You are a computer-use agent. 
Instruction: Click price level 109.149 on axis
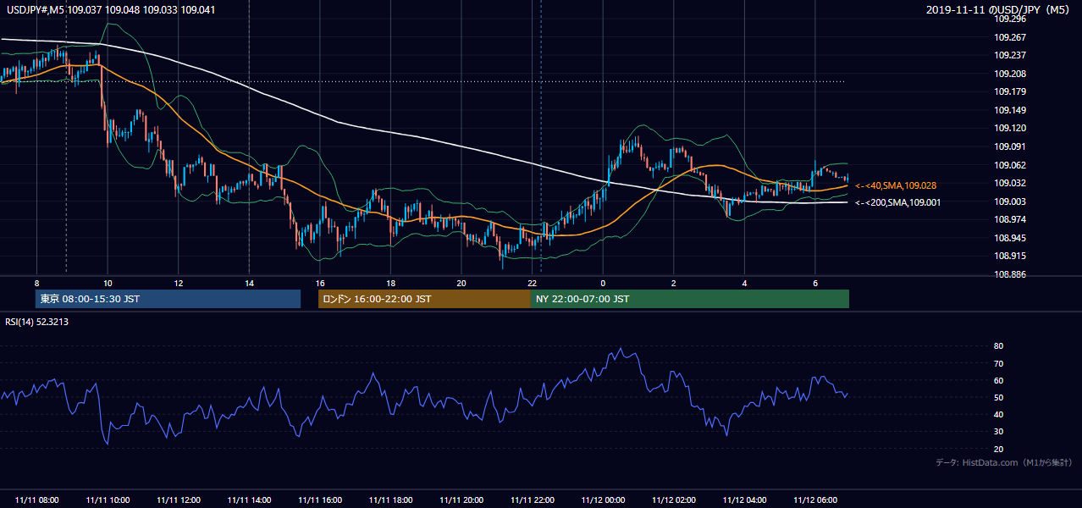pyautogui.click(x=1010, y=110)
